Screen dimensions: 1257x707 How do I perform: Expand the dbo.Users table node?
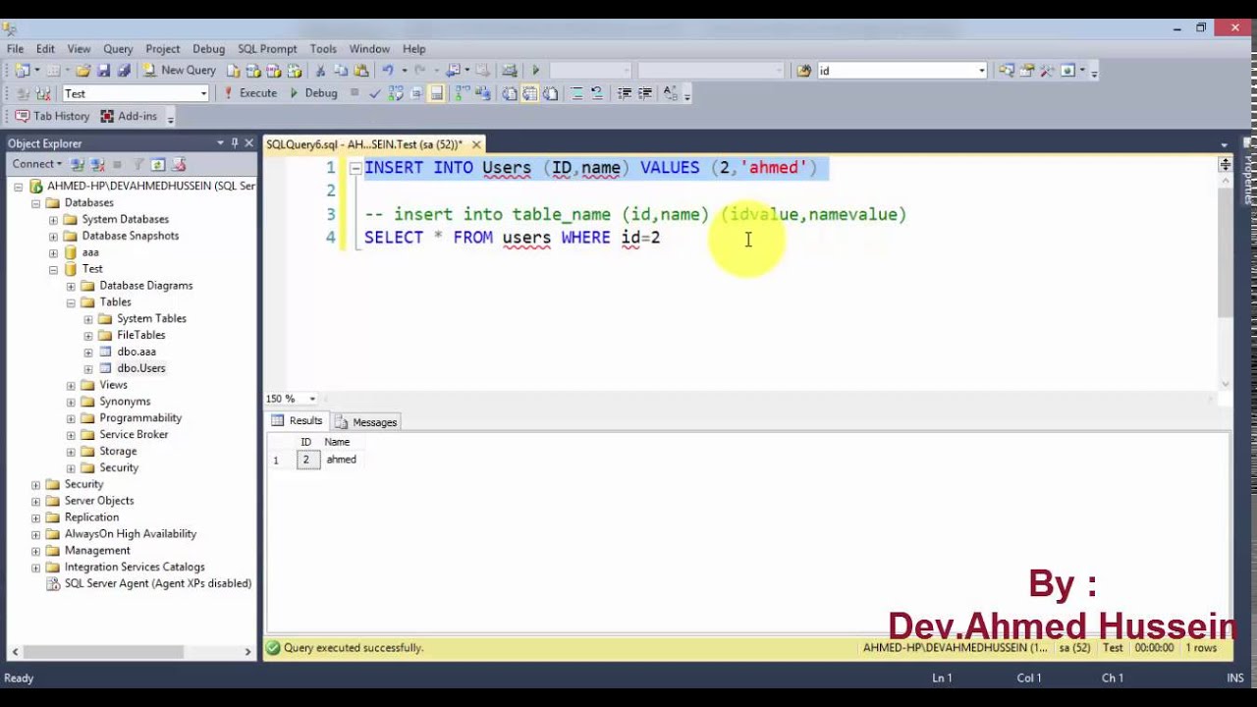point(88,369)
